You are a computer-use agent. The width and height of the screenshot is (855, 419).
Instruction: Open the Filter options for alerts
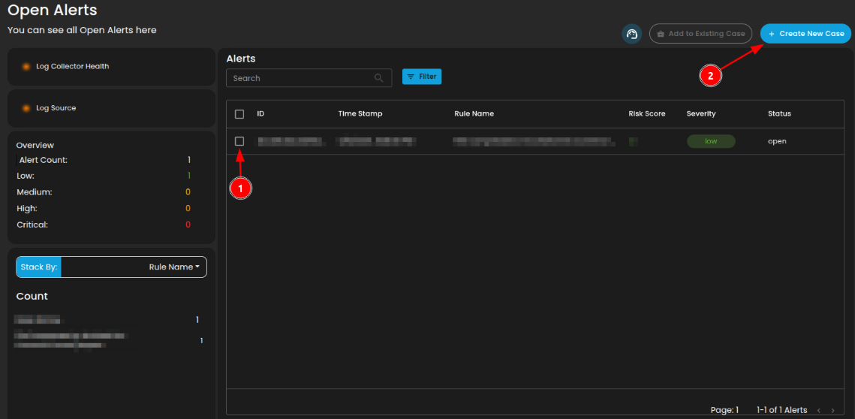click(x=422, y=77)
